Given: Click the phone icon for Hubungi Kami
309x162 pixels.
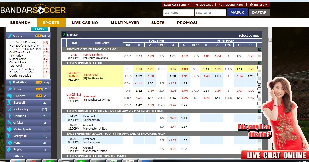Looking at the screenshot, I should [221, 5].
